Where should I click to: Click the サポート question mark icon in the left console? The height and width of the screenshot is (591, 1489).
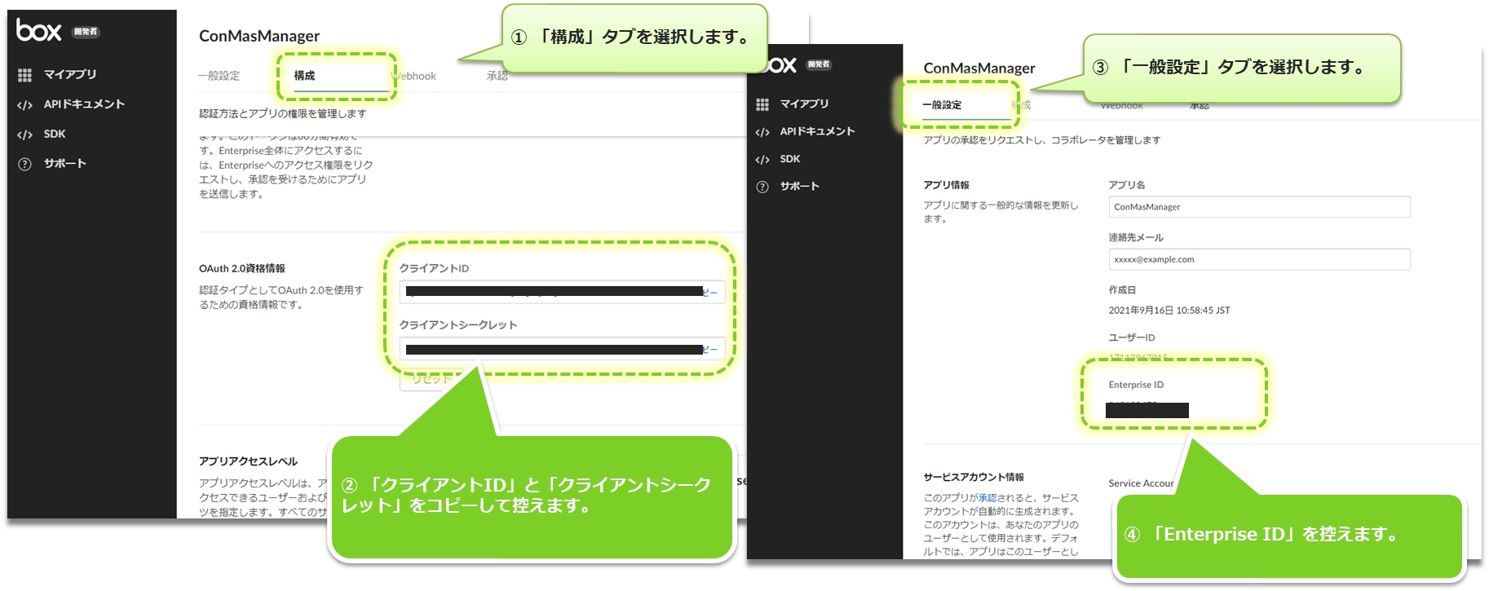coord(25,164)
